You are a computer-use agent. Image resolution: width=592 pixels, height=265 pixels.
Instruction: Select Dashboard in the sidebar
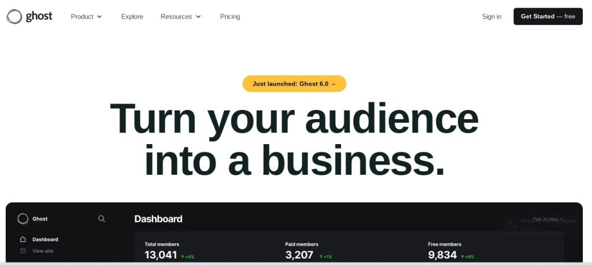pyautogui.click(x=45, y=240)
